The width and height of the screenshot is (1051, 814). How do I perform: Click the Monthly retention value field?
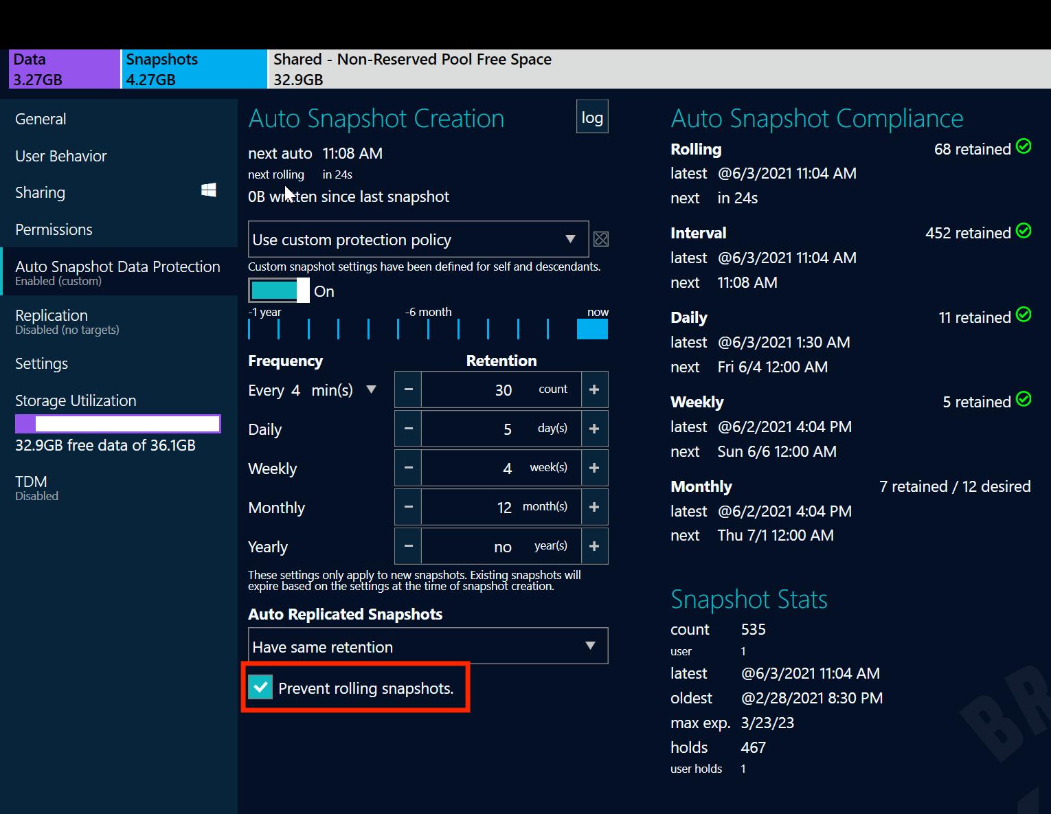tap(501, 508)
